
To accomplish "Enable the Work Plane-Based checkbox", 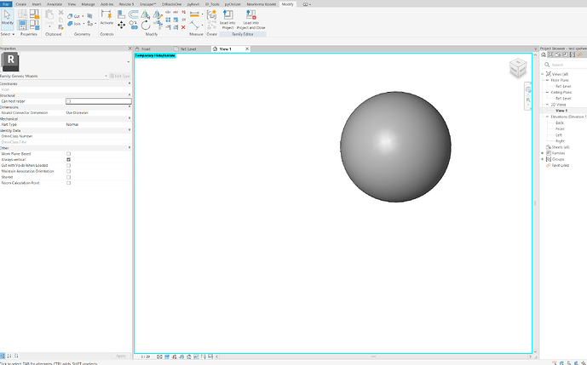I will [68, 154].
